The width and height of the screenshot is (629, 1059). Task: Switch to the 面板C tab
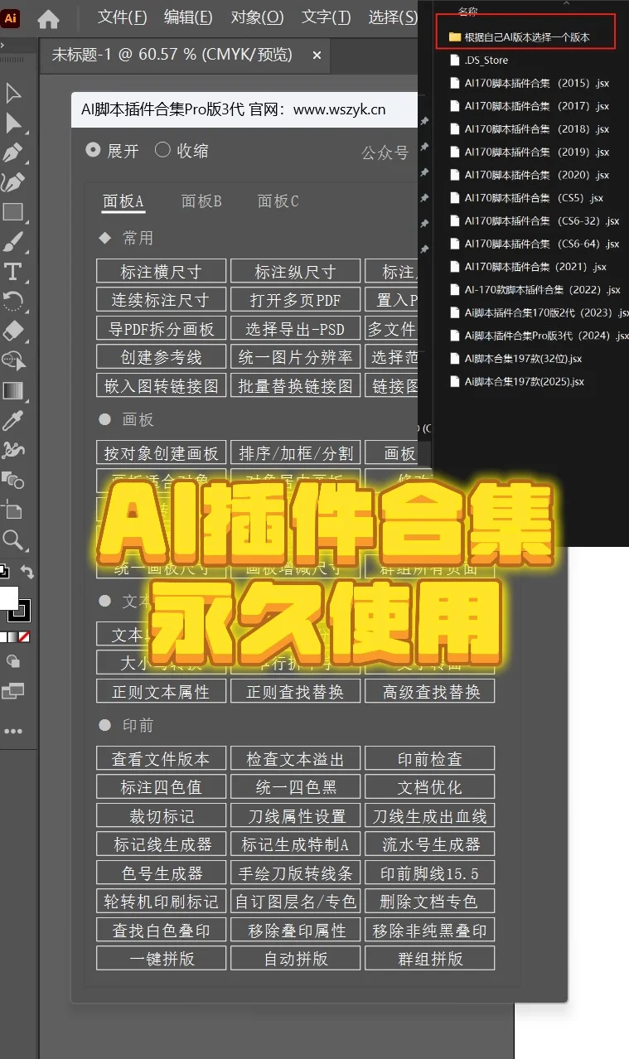[x=278, y=201]
